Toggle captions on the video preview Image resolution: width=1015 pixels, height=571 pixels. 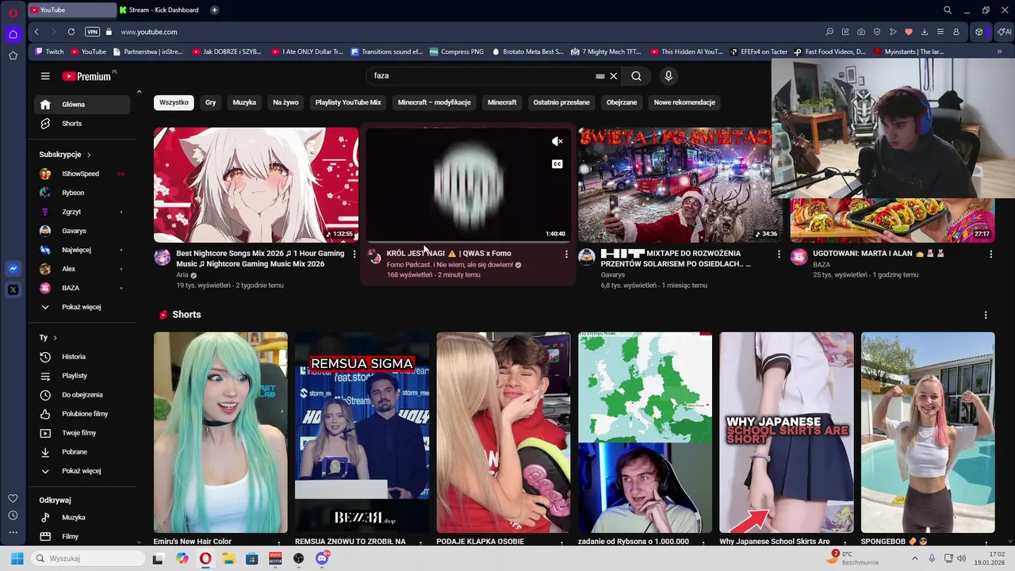[x=557, y=164]
